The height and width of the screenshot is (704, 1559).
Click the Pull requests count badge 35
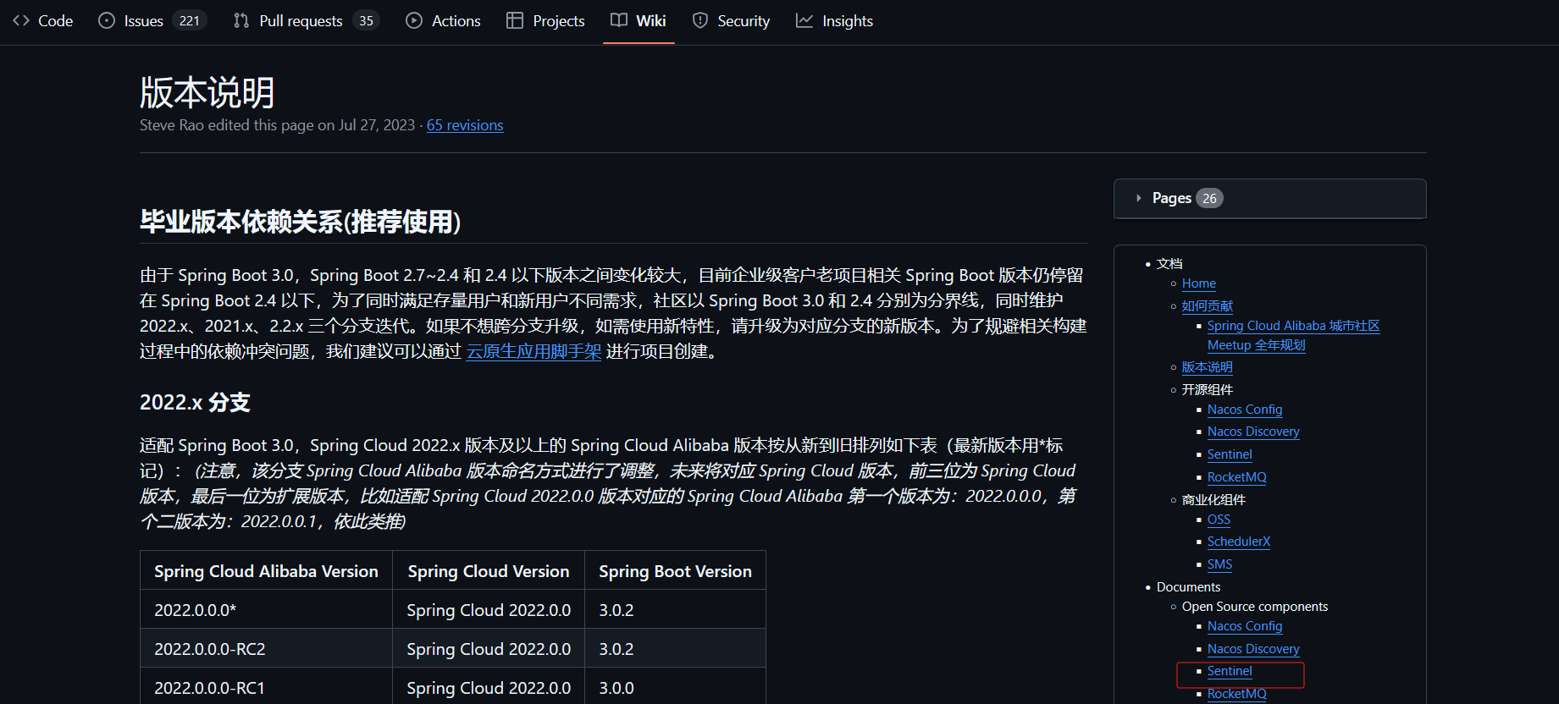(366, 20)
